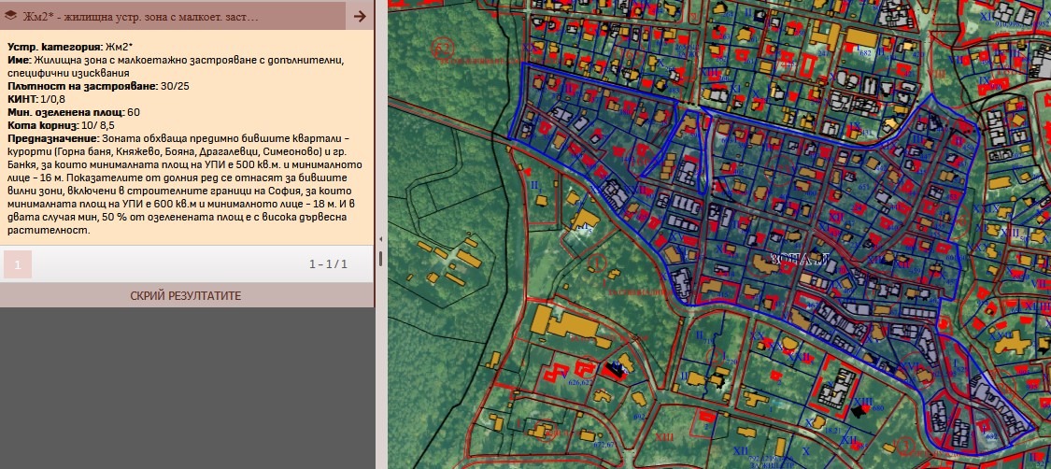Select the large orange building complex on map
Image resolution: width=1051 pixels, height=469 pixels.
[x=563, y=322]
